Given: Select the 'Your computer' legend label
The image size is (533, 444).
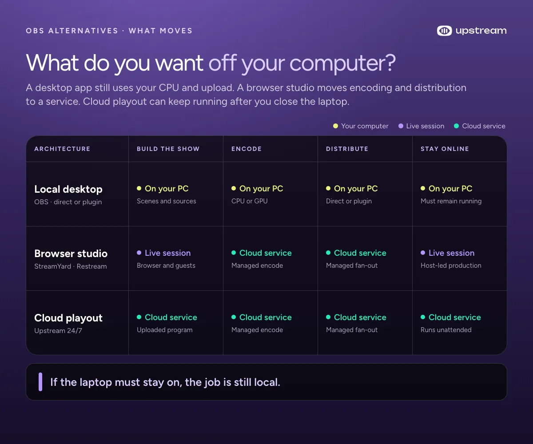Looking at the screenshot, I should (365, 126).
